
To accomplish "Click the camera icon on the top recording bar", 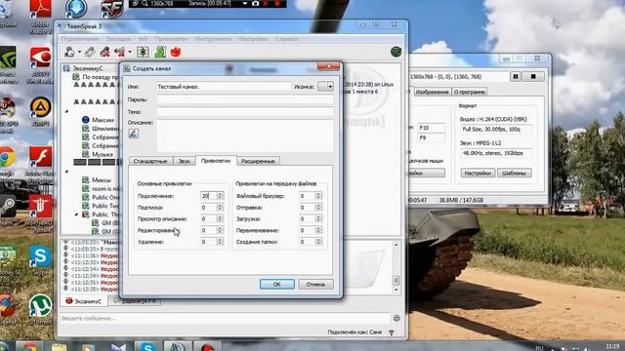I will (256, 4).
